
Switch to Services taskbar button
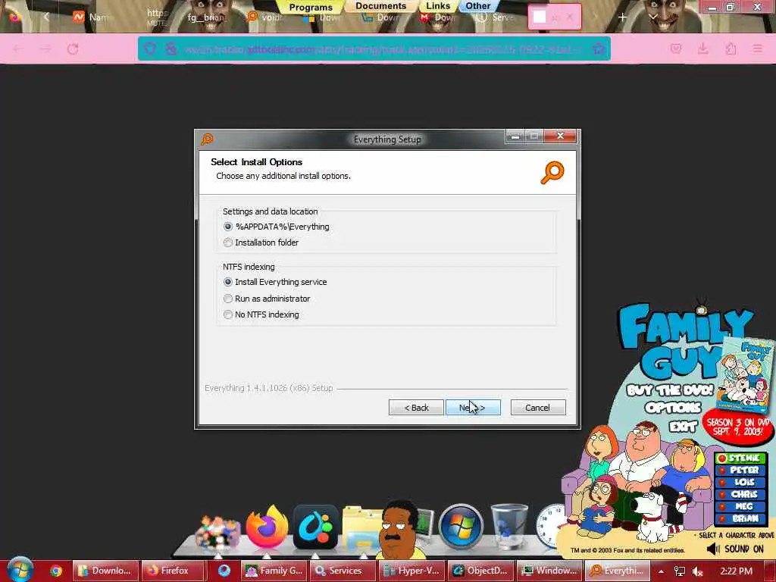[x=343, y=571]
